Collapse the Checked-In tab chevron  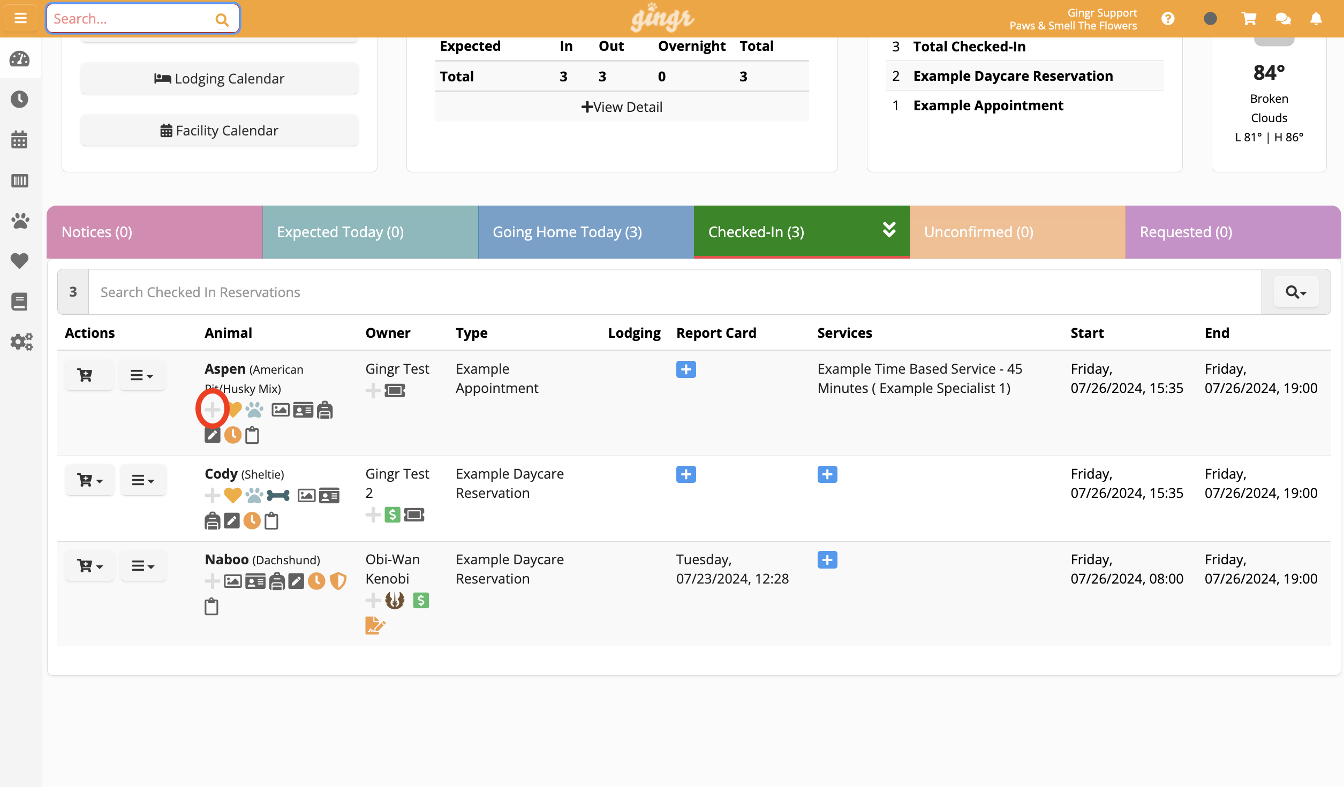tap(889, 230)
